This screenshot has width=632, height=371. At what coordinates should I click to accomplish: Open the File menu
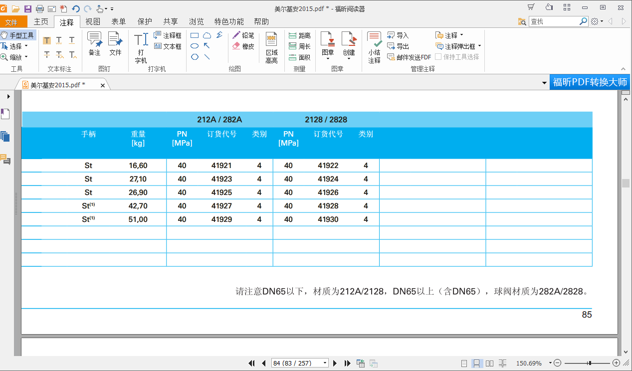[x=11, y=22]
